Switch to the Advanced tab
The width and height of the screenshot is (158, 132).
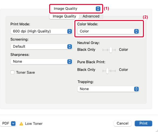click(x=91, y=16)
